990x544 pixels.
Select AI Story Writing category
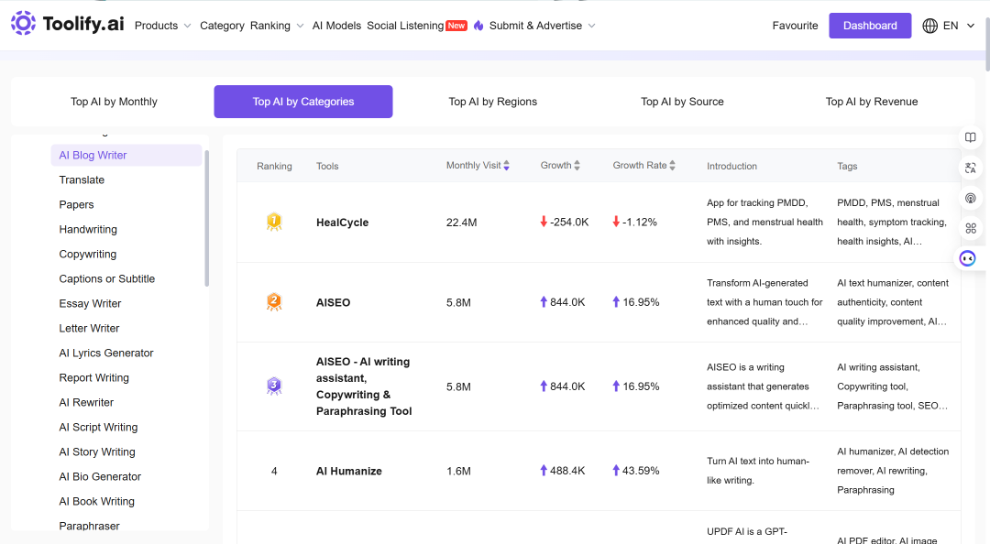click(97, 452)
